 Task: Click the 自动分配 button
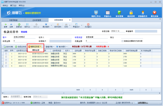8,47
